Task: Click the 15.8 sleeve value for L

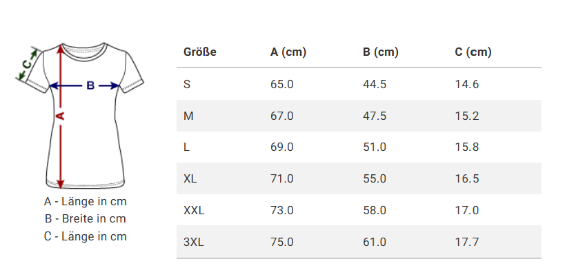Action: tap(467, 147)
